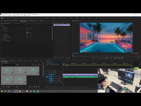Viewport: 141px width, 106px height.
Task: Select first thumbnail in Project panel
Action: [x=7, y=71]
